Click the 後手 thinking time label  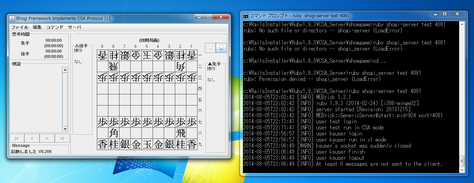pos(25,54)
